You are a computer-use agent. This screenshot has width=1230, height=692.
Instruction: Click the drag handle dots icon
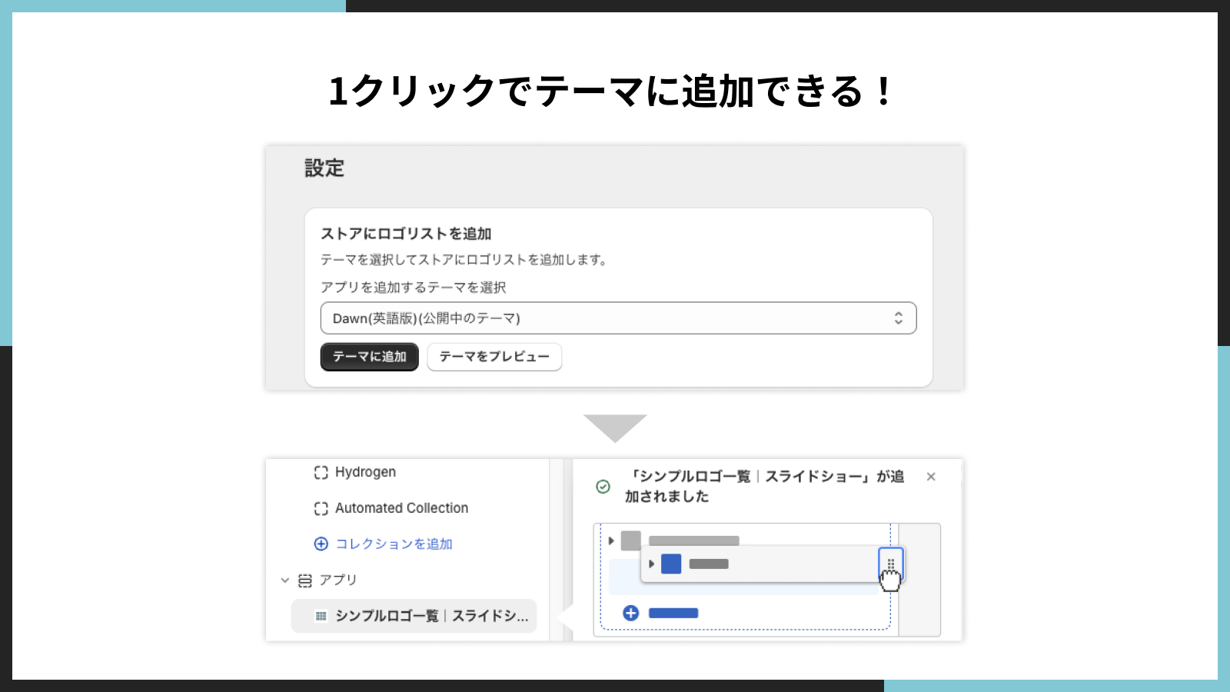890,564
